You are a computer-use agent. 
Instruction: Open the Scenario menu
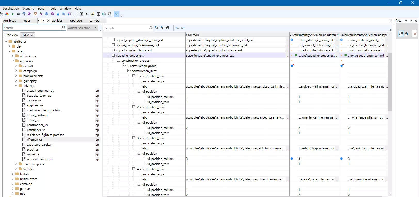click(28, 9)
